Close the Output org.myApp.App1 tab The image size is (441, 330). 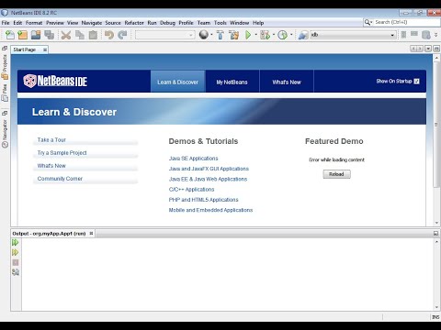91,234
